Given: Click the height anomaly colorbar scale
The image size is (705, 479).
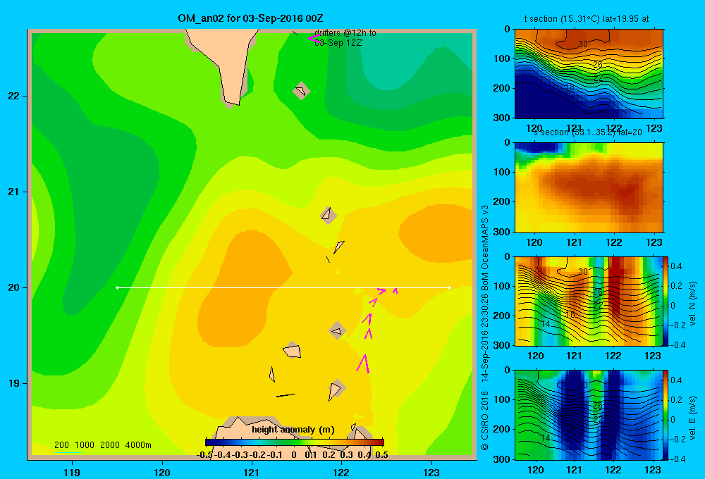Looking at the screenshot, I should (x=295, y=442).
